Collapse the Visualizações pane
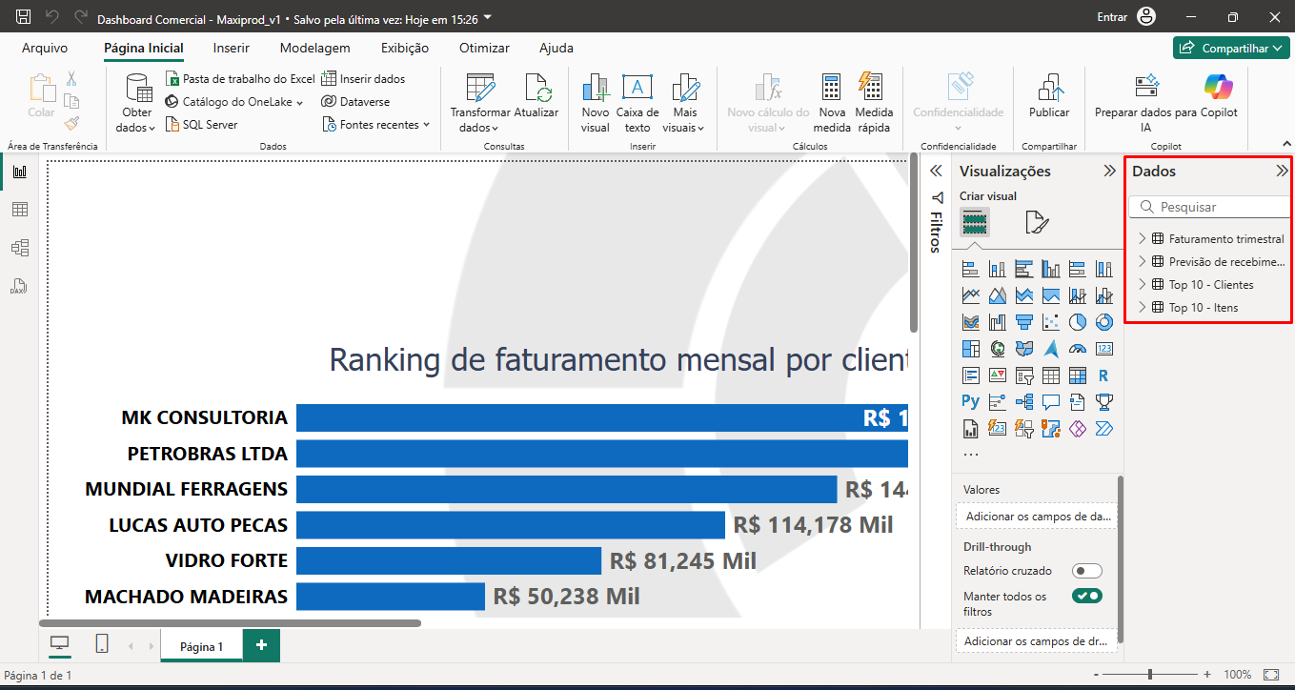 coord(1109,172)
